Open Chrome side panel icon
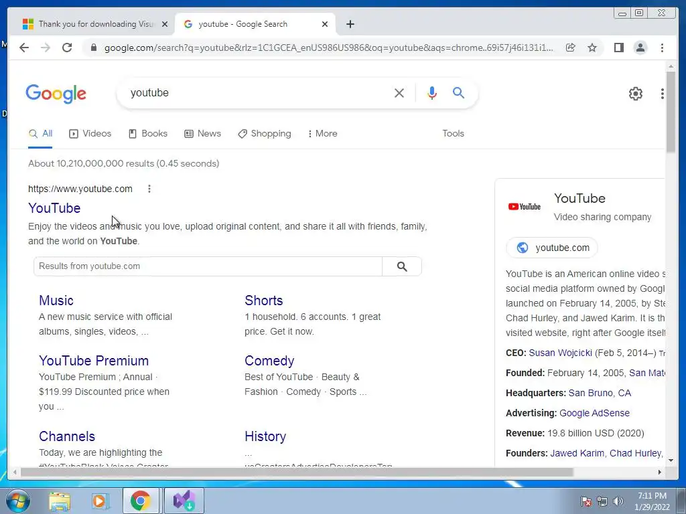Image resolution: width=686 pixels, height=514 pixels. tap(618, 48)
